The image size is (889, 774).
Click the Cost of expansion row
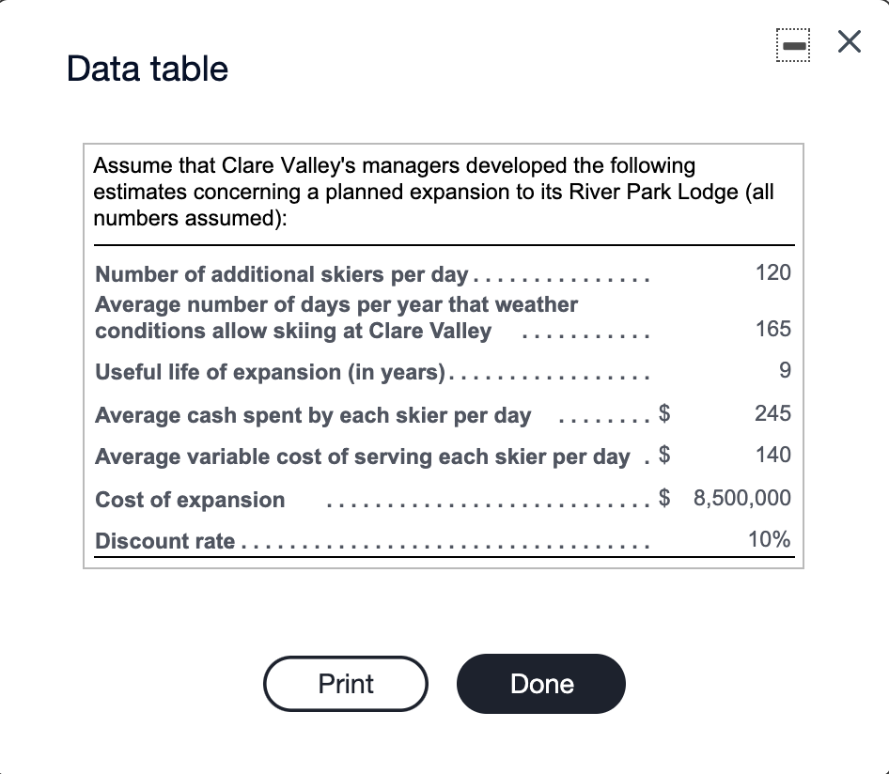pos(188,500)
